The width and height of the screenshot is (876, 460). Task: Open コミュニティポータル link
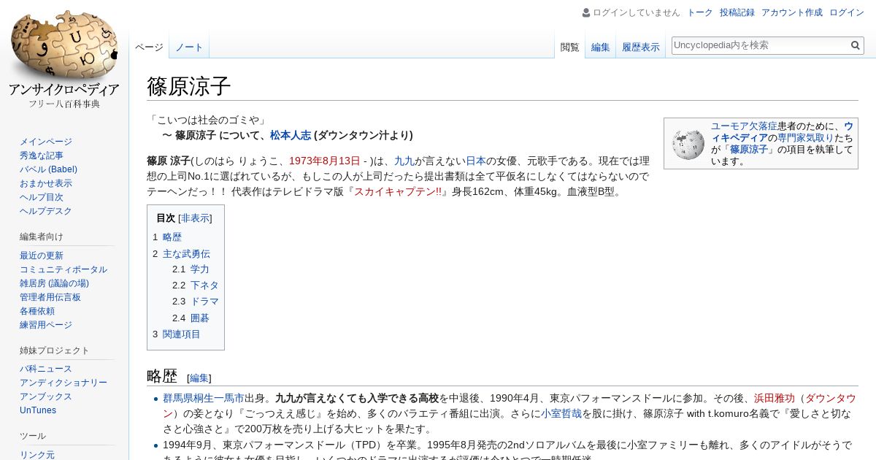64,269
